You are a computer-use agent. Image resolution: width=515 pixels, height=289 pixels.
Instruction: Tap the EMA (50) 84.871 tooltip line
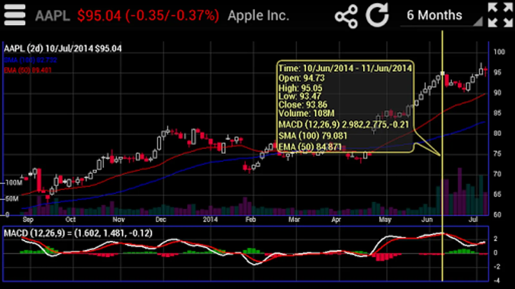[x=310, y=147]
